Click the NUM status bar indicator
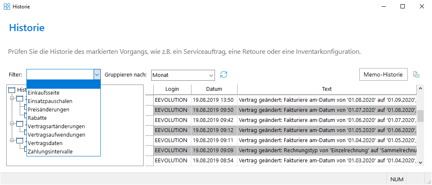Screen dimensions: 432x185 [397, 180]
